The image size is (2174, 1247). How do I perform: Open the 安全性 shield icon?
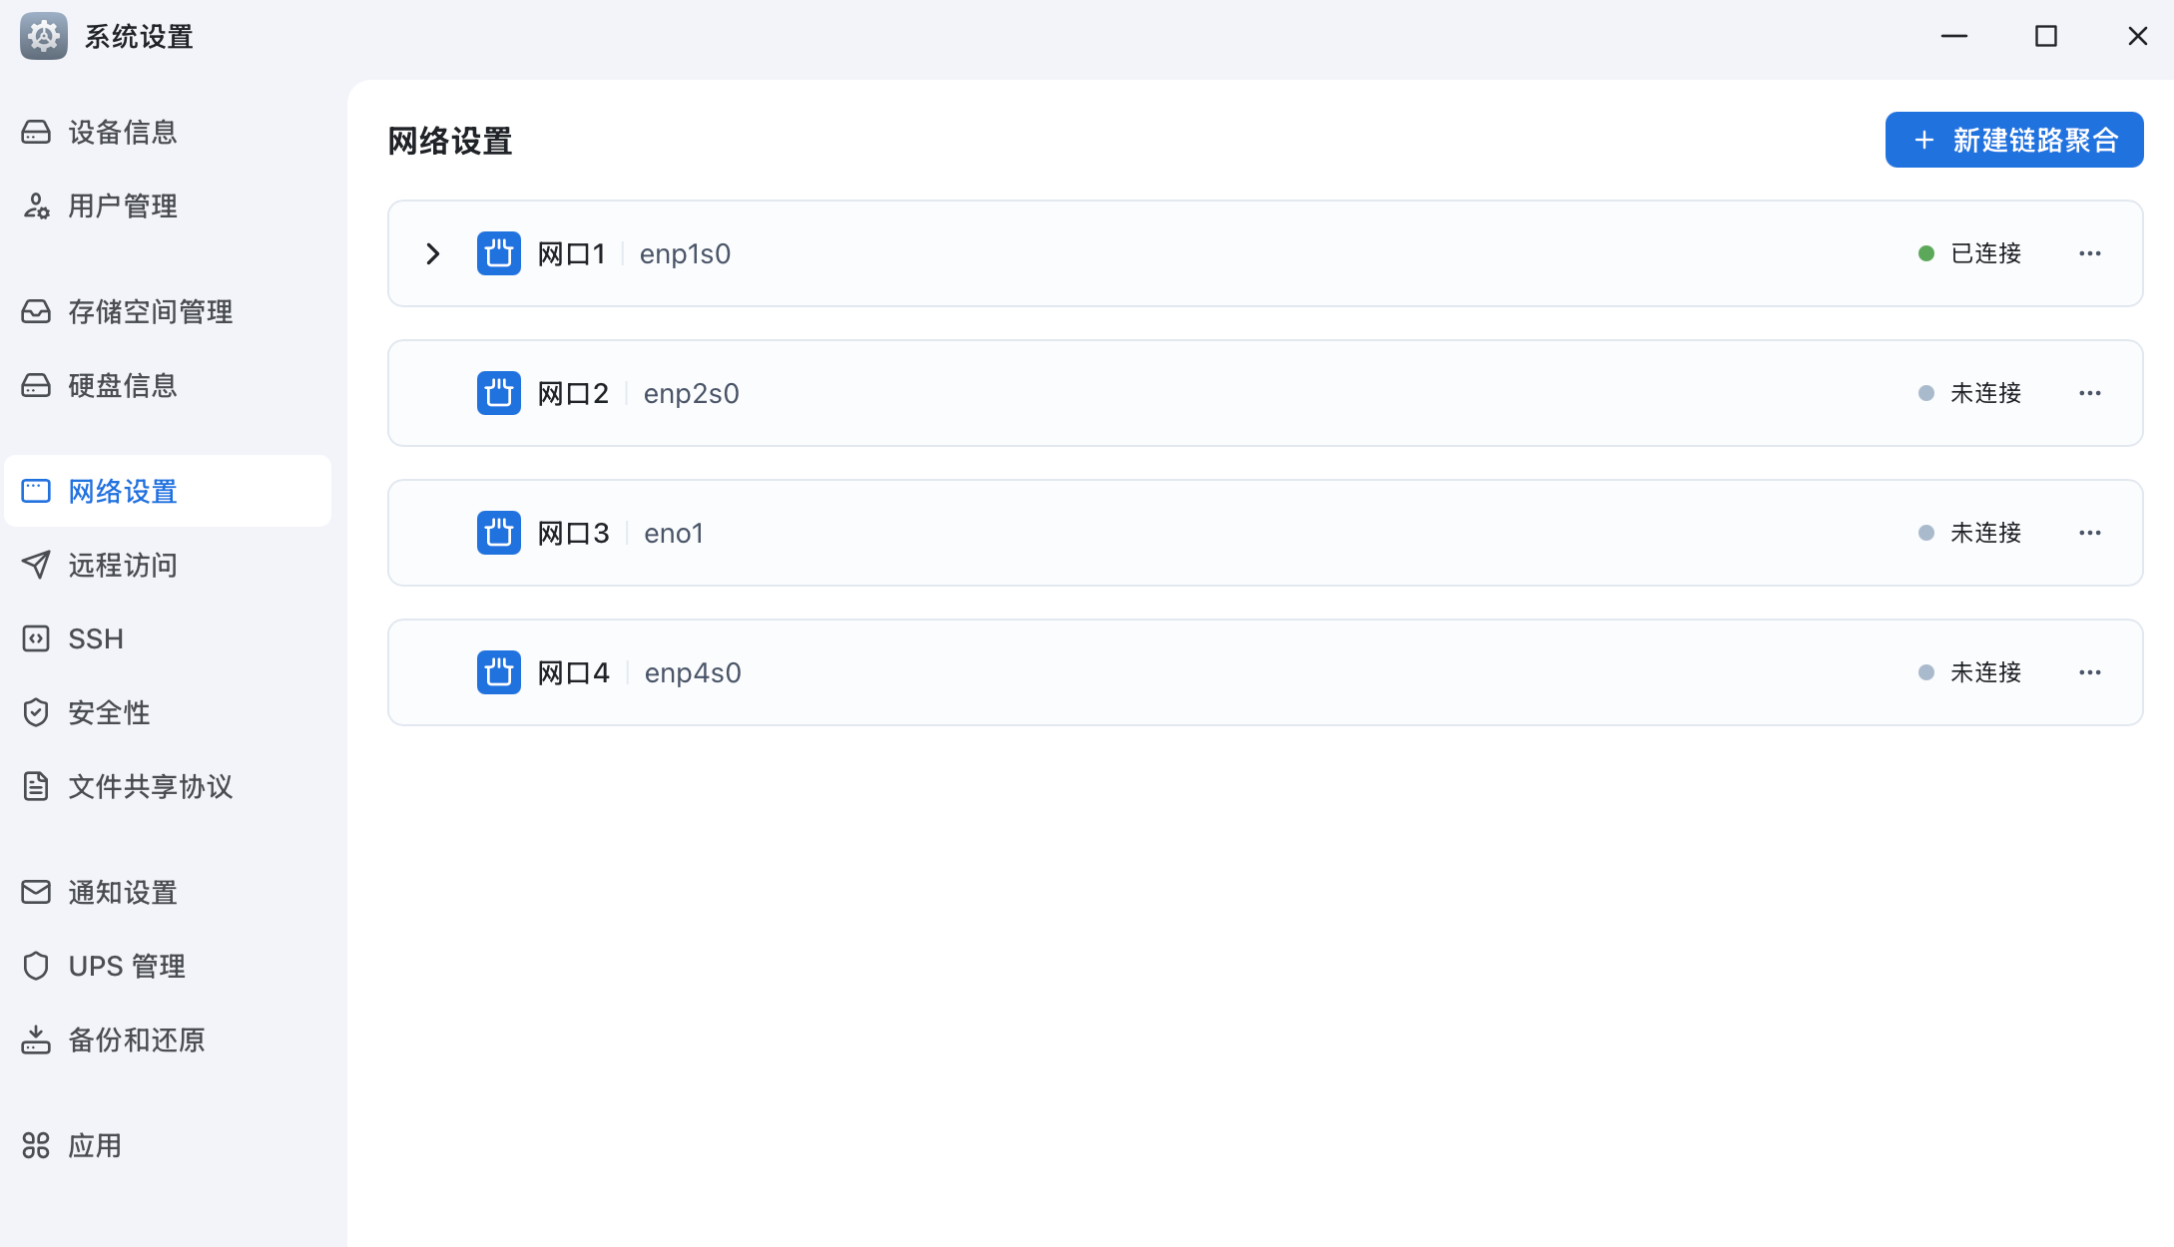click(x=36, y=712)
